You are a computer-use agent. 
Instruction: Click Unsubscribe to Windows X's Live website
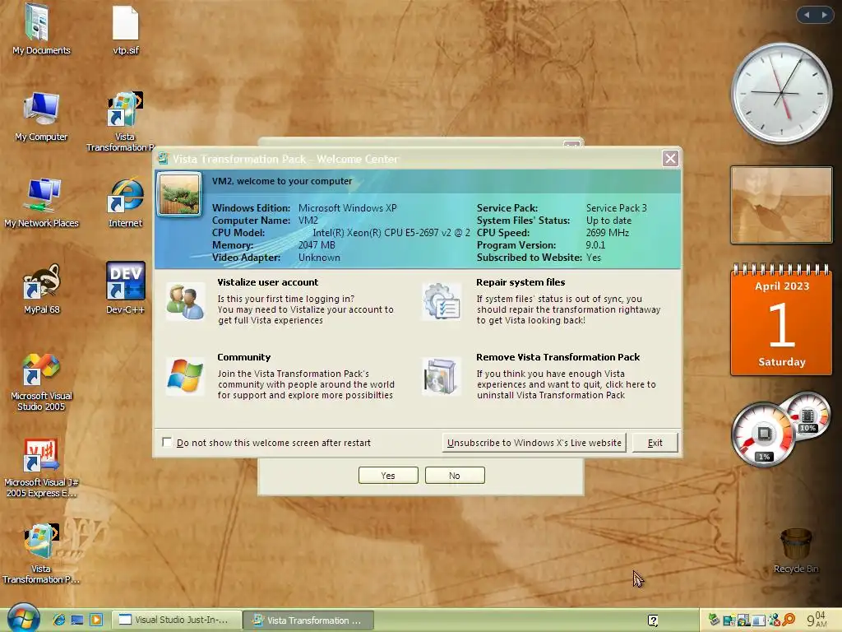point(534,443)
